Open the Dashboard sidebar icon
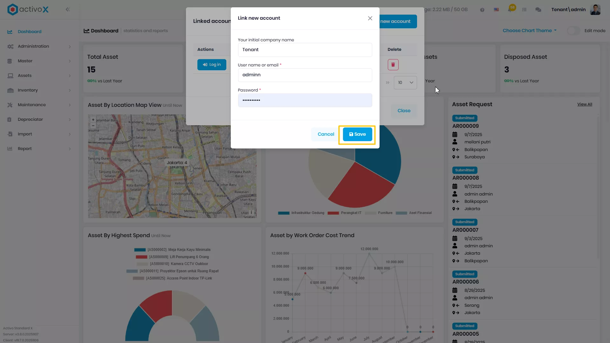Image resolution: width=610 pixels, height=343 pixels. (10, 32)
